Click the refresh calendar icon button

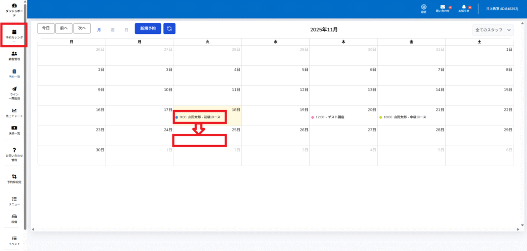[169, 29]
